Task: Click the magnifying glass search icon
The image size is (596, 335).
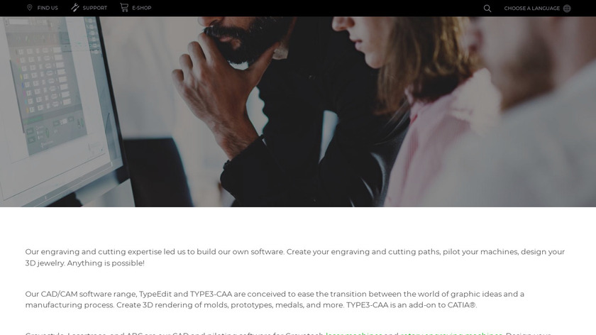Action: [487, 9]
